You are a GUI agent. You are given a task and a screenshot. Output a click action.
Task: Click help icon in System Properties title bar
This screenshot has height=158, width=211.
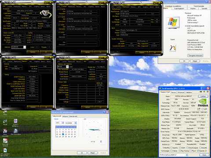[207, 2]
